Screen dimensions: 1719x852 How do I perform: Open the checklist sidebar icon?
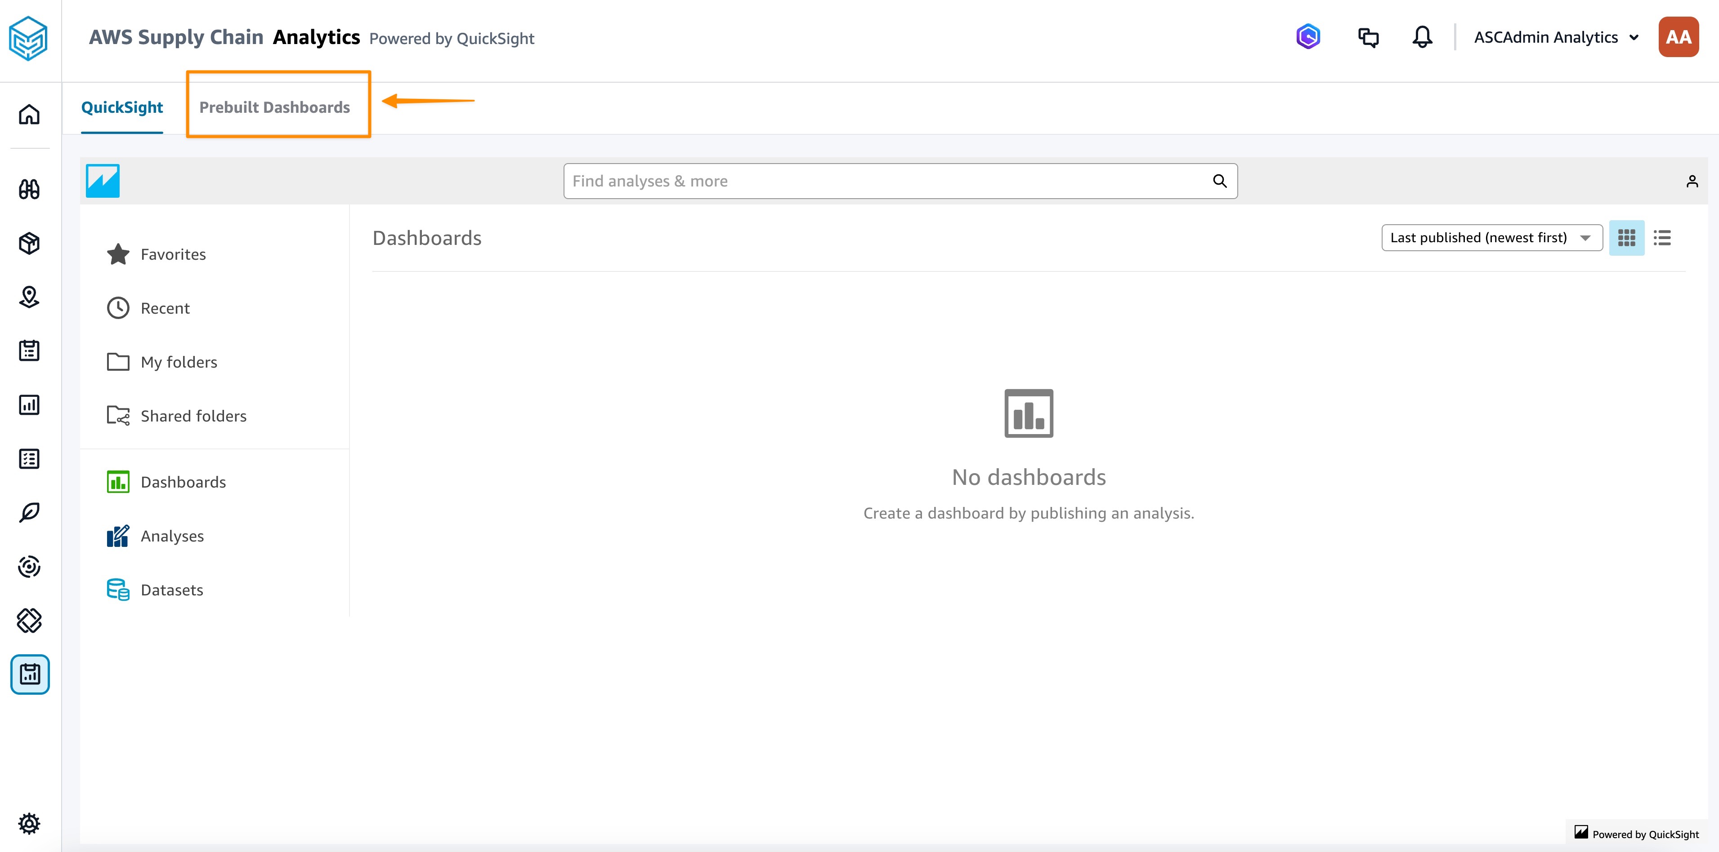pyautogui.click(x=29, y=459)
